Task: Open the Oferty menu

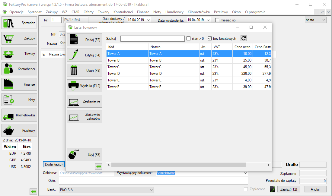Action: point(88,12)
